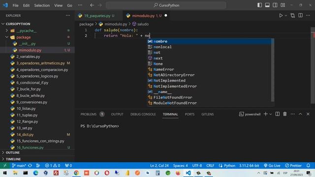Select nombre autocomplete suggestion
Viewport: 315px width, 177px height.
209,41
